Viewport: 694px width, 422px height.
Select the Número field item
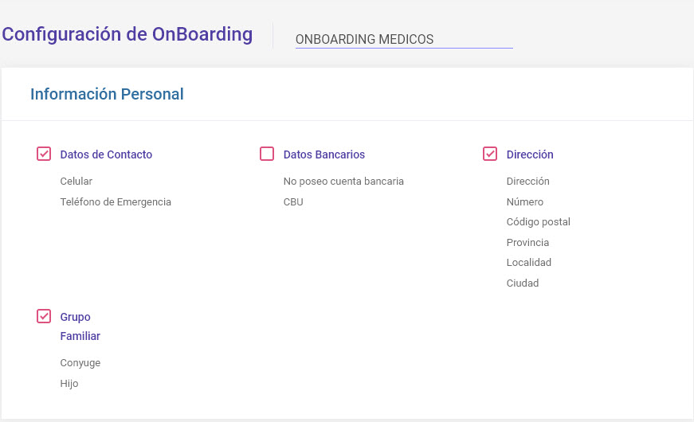pyautogui.click(x=525, y=202)
